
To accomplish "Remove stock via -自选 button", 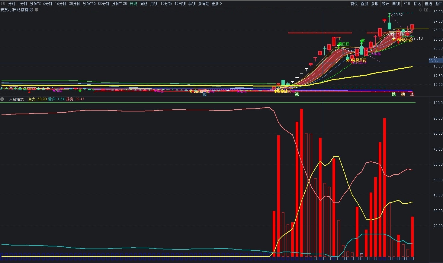I will coord(428,4).
